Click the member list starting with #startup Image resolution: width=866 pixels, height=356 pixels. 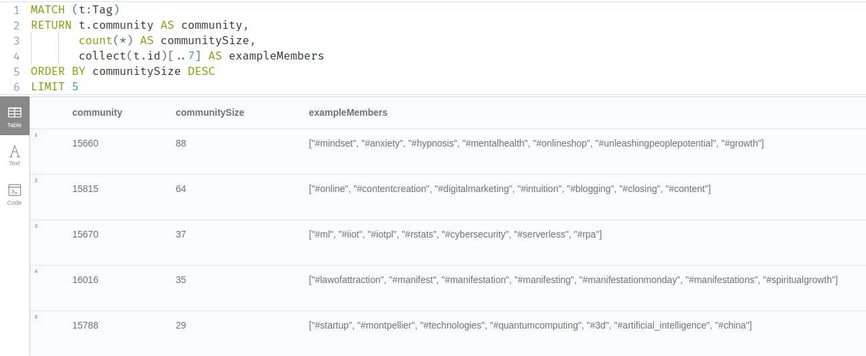(530, 325)
